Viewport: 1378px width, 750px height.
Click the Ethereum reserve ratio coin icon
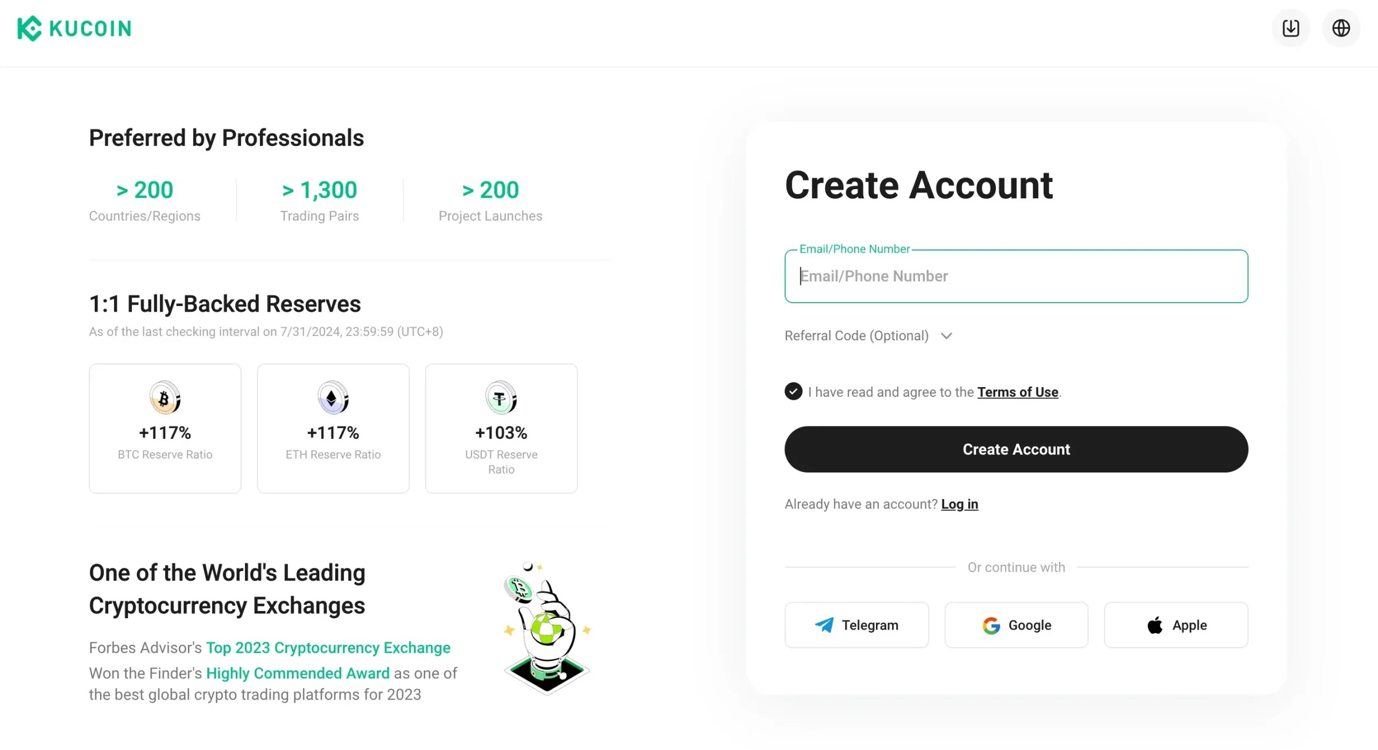point(333,398)
